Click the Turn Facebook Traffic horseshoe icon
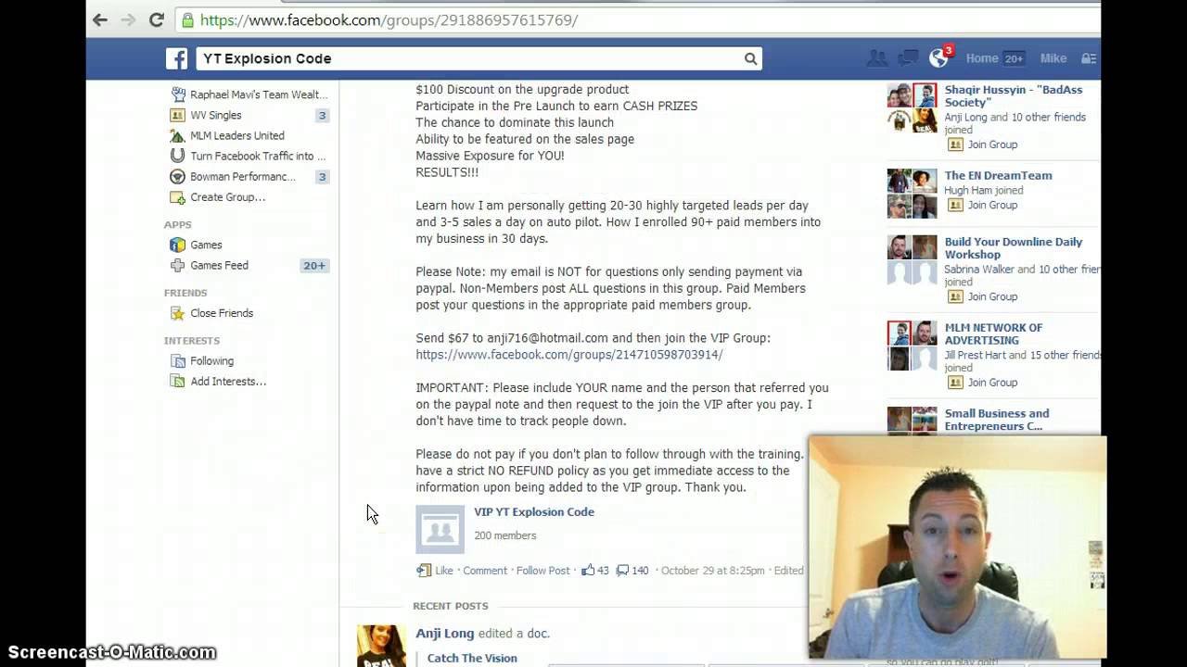Viewport: 1187px width, 667px height. click(x=177, y=156)
